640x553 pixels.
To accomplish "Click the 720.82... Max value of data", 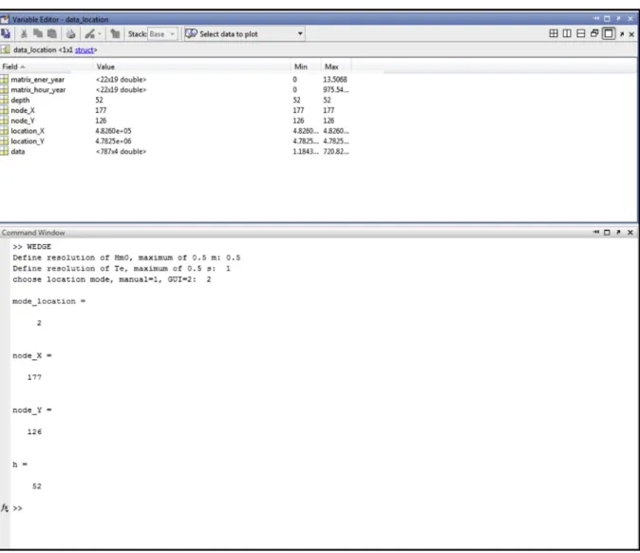I will point(336,151).
